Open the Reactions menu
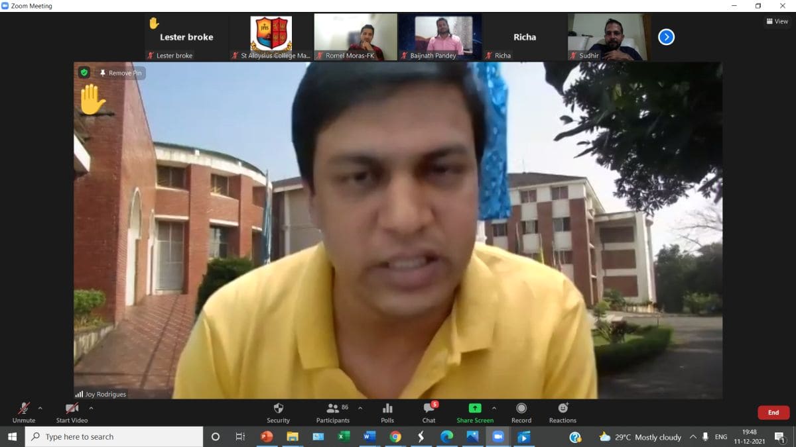796x447 pixels. pyautogui.click(x=563, y=413)
